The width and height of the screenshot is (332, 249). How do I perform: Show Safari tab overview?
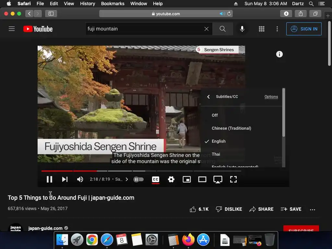tap(315, 14)
